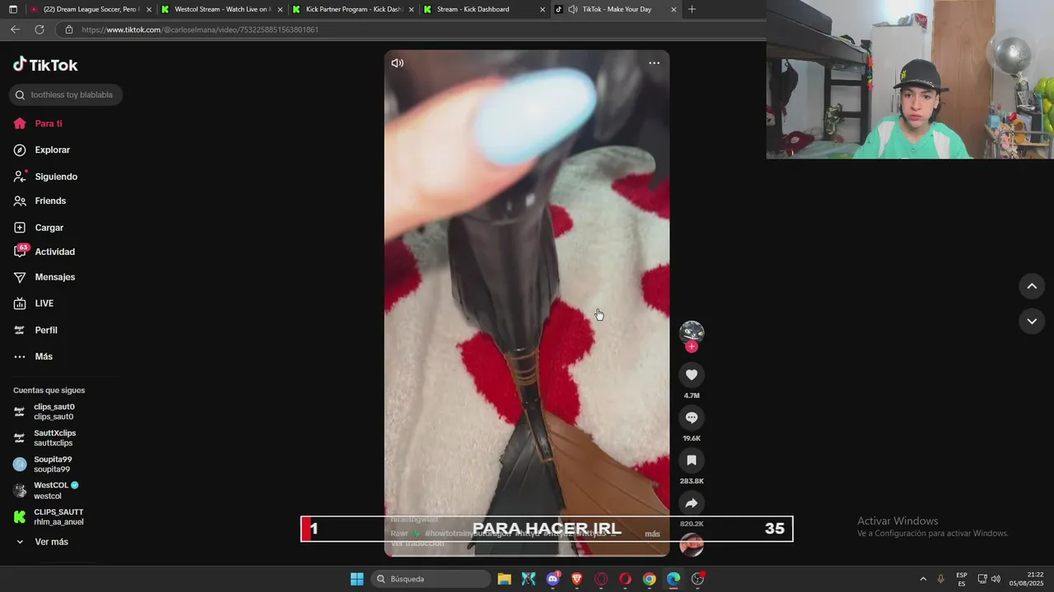Click the microphone tray icon

pos(940,579)
